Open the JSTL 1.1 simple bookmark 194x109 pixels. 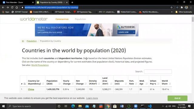click(105, 12)
